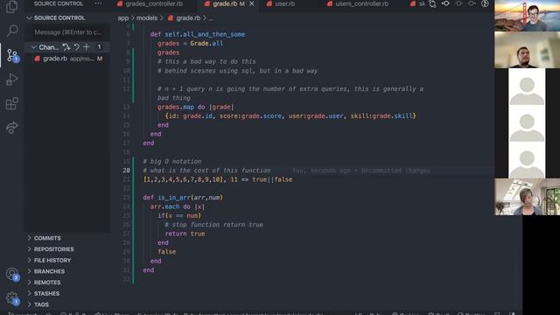Open the Explorer view in activity bar
This screenshot has height=315, width=560.
(11, 6)
